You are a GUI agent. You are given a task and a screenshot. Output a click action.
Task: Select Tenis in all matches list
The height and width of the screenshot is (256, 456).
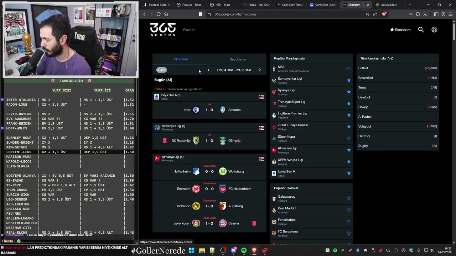pyautogui.click(x=398, y=87)
